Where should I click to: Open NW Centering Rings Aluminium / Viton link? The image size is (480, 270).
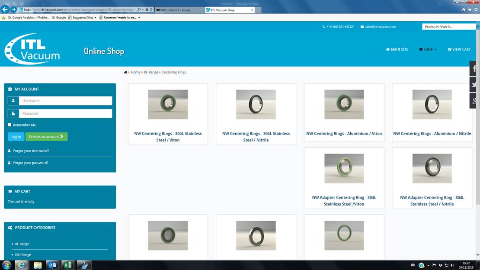point(344,134)
